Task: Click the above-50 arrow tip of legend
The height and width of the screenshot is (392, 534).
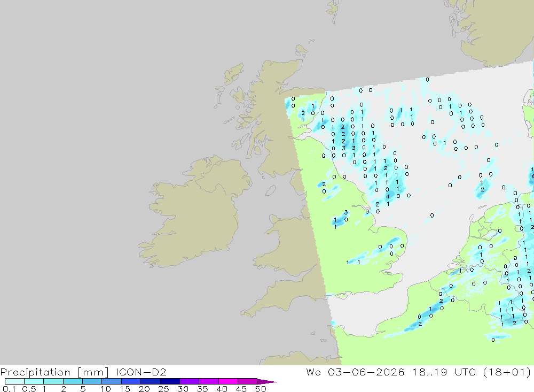Action: click(267, 382)
